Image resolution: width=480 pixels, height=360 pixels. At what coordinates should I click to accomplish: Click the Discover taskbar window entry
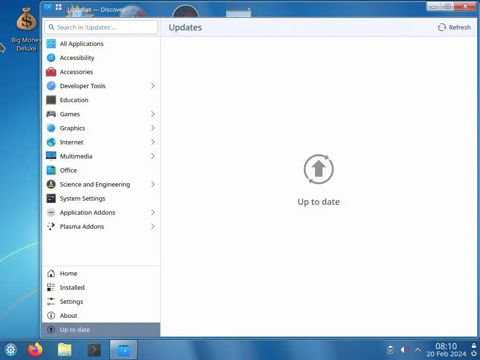point(123,350)
